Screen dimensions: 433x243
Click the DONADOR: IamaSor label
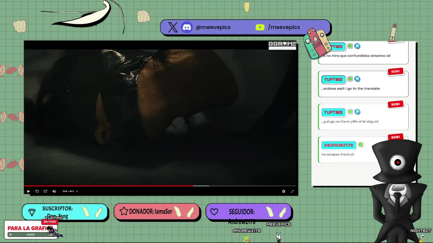(x=151, y=212)
